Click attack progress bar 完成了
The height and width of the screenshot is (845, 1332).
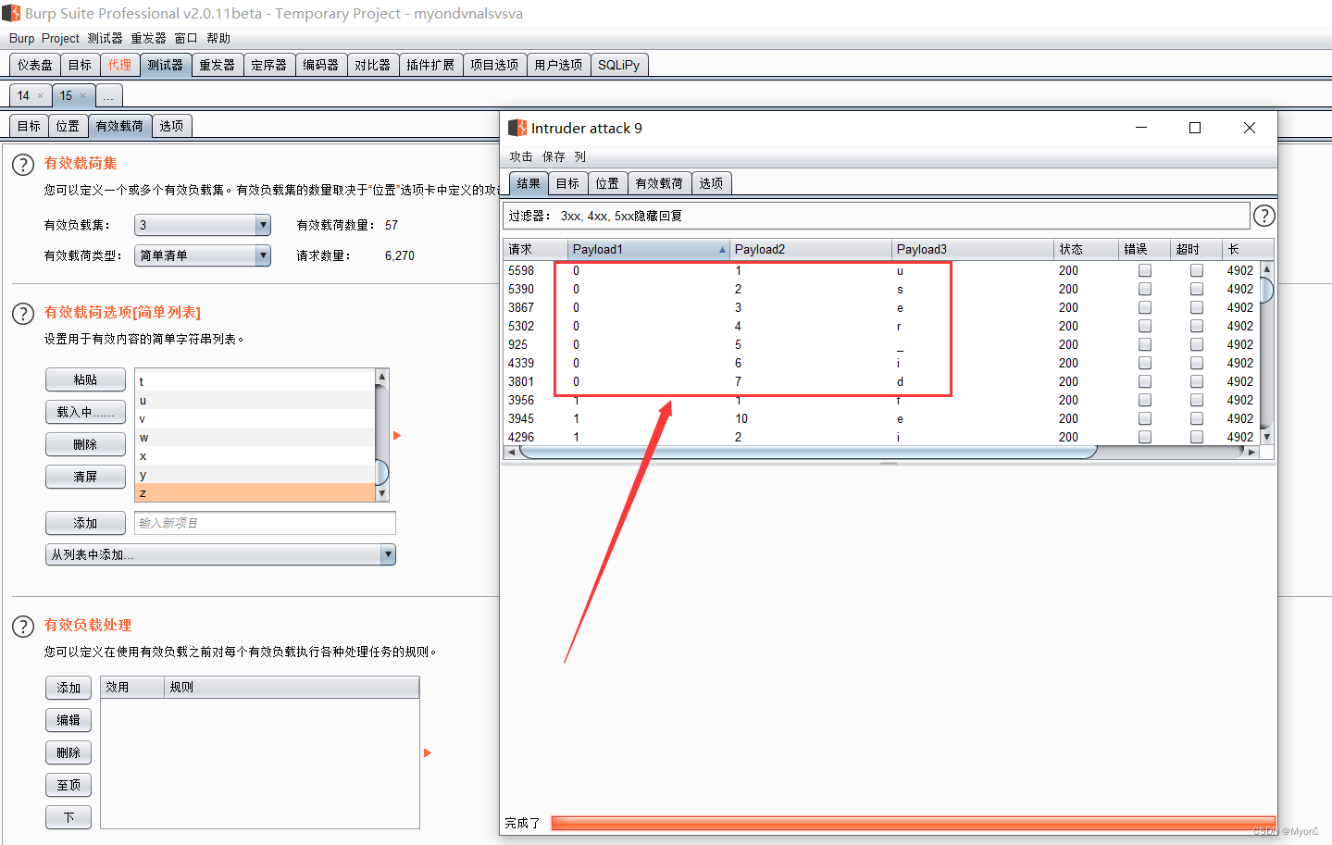click(x=913, y=823)
